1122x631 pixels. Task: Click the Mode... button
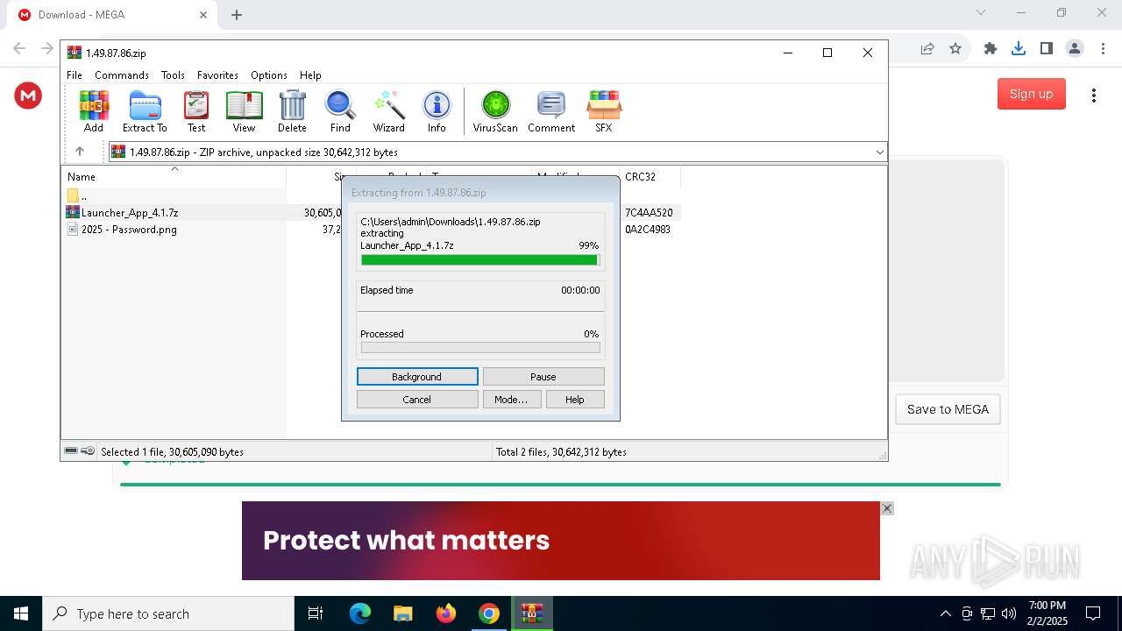[511, 400]
